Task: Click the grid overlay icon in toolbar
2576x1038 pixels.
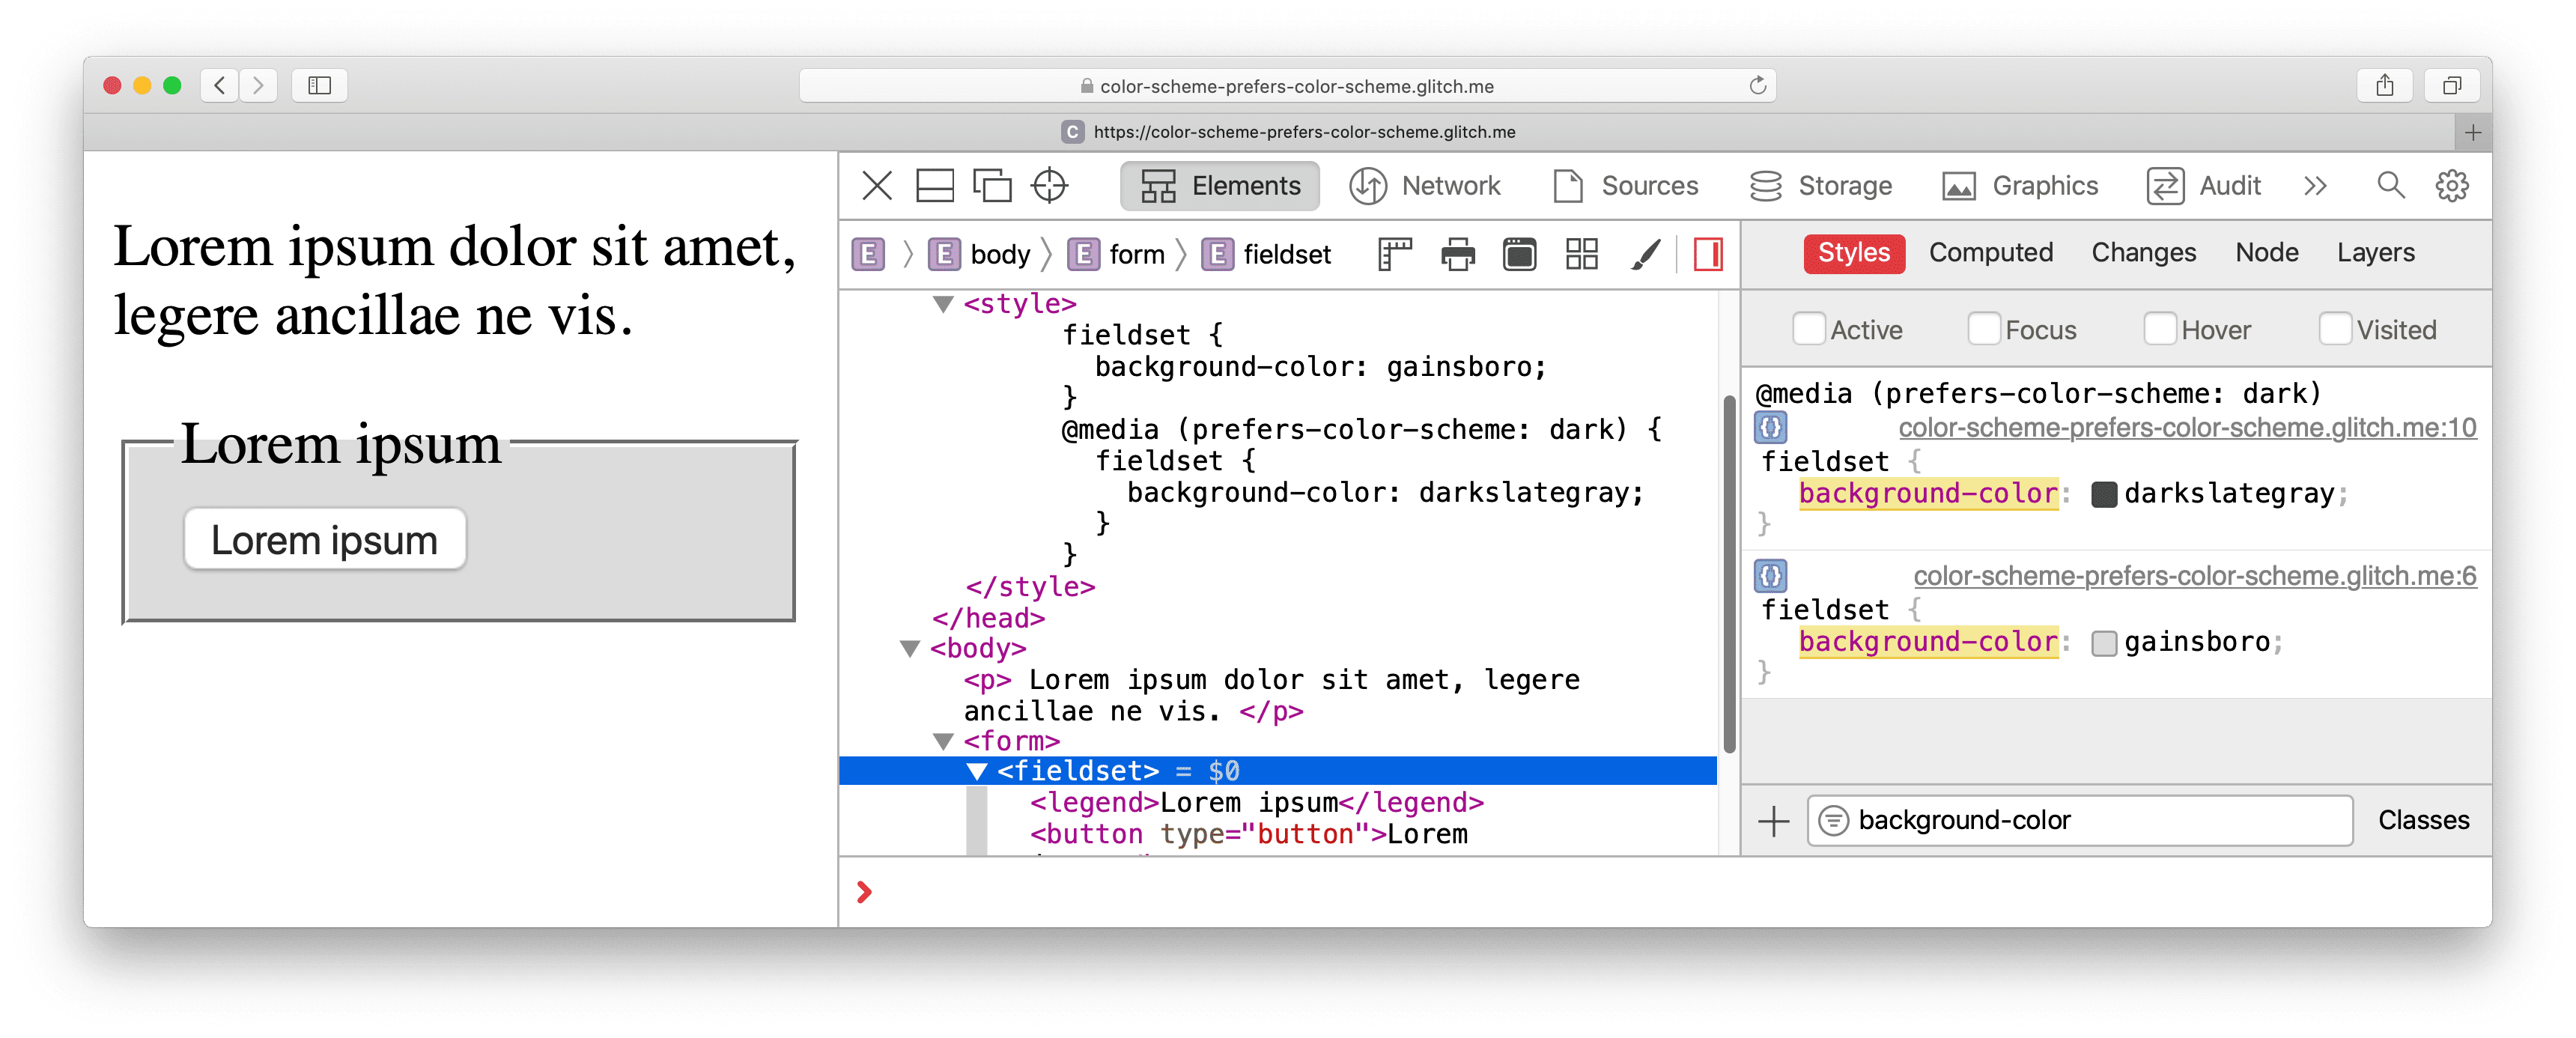Action: (1581, 256)
